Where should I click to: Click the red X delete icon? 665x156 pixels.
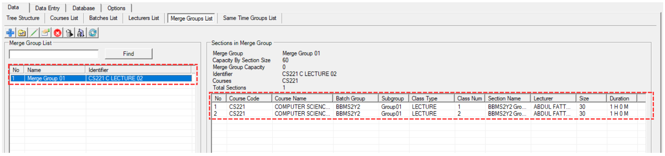click(57, 33)
